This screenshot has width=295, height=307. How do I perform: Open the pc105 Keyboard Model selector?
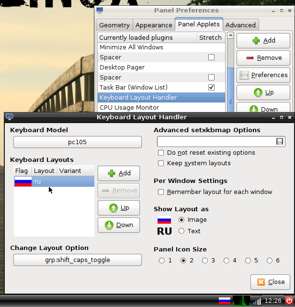tap(78, 142)
